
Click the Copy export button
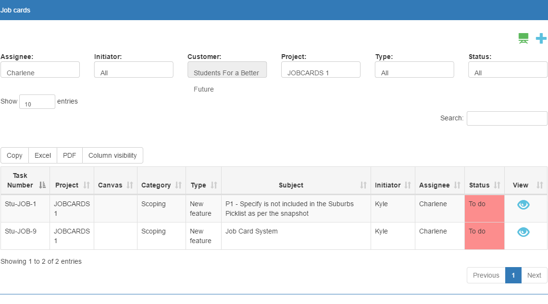[x=14, y=155]
